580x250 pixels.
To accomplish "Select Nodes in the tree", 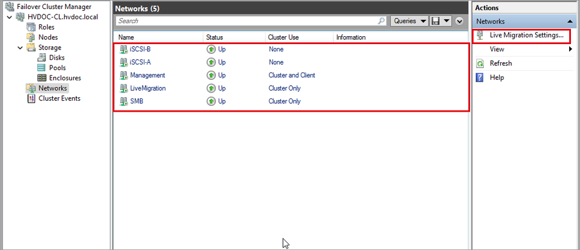I will (x=48, y=37).
